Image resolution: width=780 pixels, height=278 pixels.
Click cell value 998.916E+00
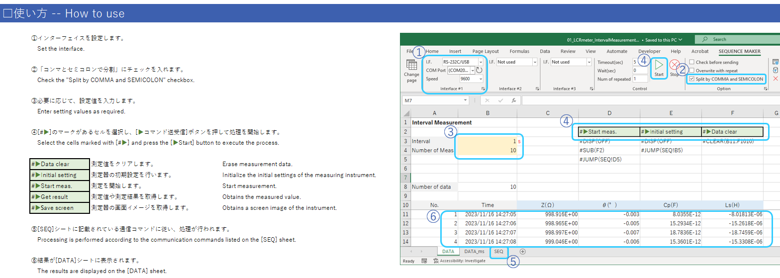548,214
